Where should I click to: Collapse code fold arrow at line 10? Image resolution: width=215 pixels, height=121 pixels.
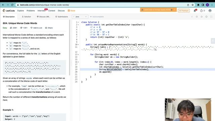pos(78,45)
